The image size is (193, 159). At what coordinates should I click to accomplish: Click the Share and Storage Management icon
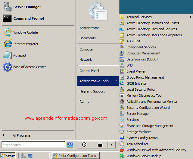point(122,126)
